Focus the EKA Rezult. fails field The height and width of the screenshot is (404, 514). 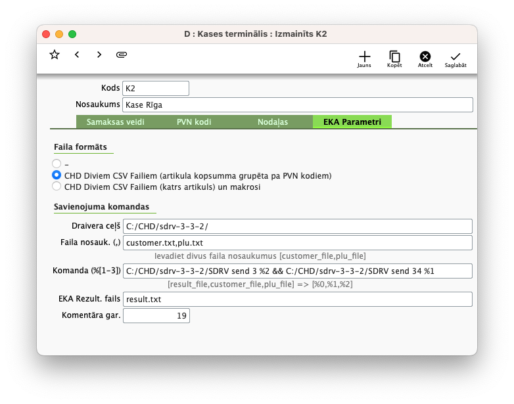click(297, 299)
